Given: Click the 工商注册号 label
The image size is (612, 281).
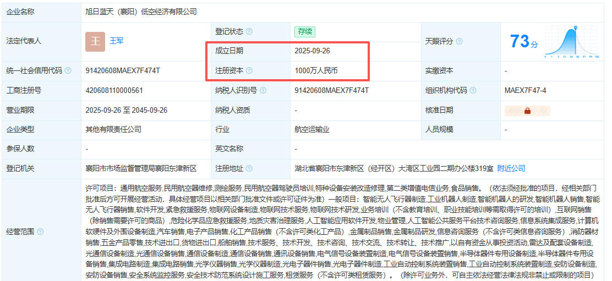Looking at the screenshot, I should click(x=24, y=90).
